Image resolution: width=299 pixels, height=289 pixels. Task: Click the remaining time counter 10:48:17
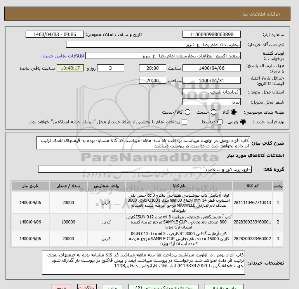click(70, 68)
